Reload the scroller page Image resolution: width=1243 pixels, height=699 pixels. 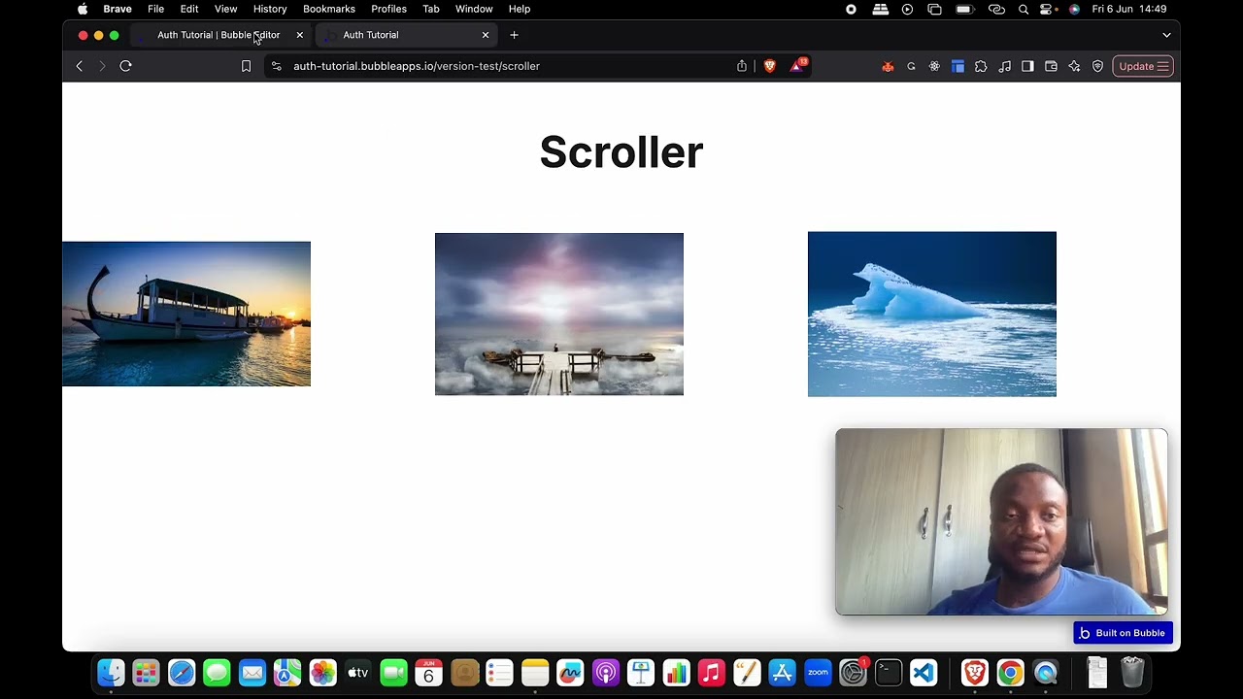tap(125, 66)
